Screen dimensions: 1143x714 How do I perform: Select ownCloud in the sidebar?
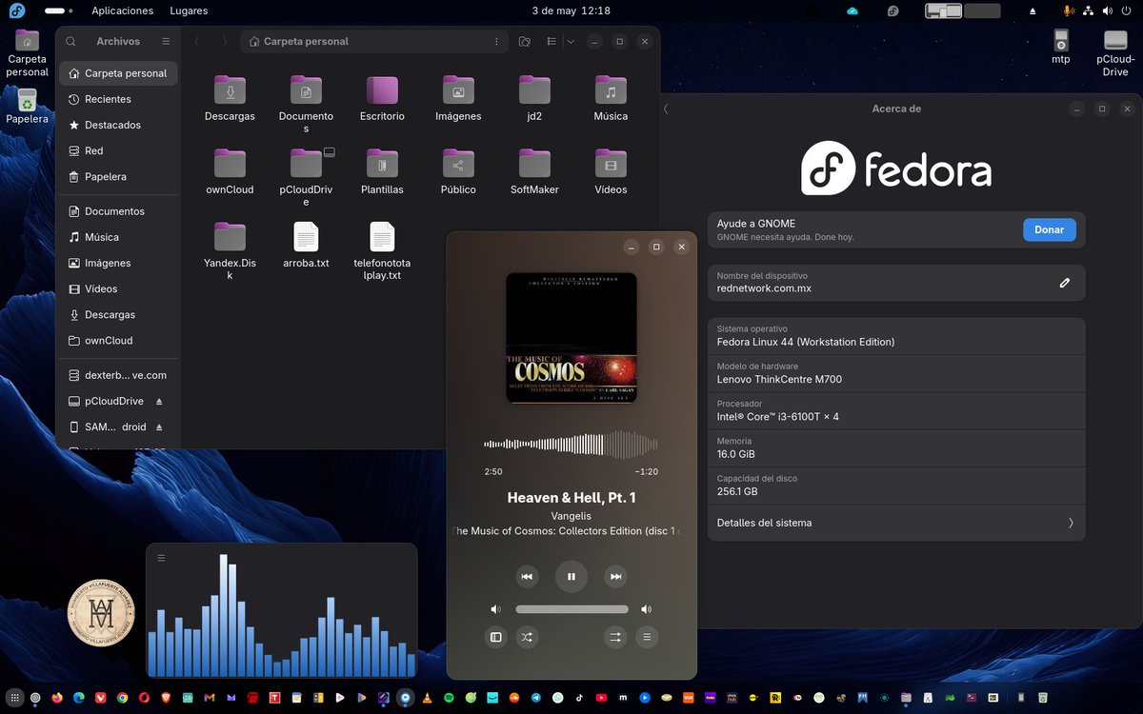click(x=118, y=340)
